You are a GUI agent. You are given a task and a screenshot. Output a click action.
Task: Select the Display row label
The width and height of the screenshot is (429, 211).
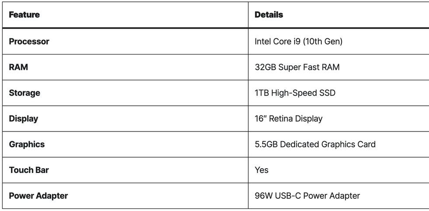tap(24, 119)
